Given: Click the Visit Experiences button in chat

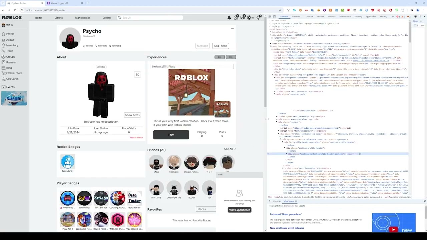Looking at the screenshot, I should coord(240,210).
